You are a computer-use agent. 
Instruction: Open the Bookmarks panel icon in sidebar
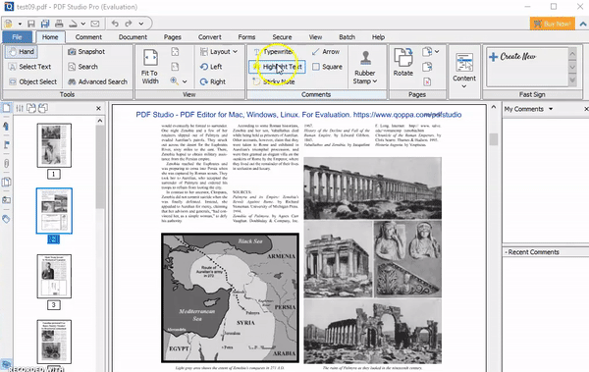click(6, 127)
